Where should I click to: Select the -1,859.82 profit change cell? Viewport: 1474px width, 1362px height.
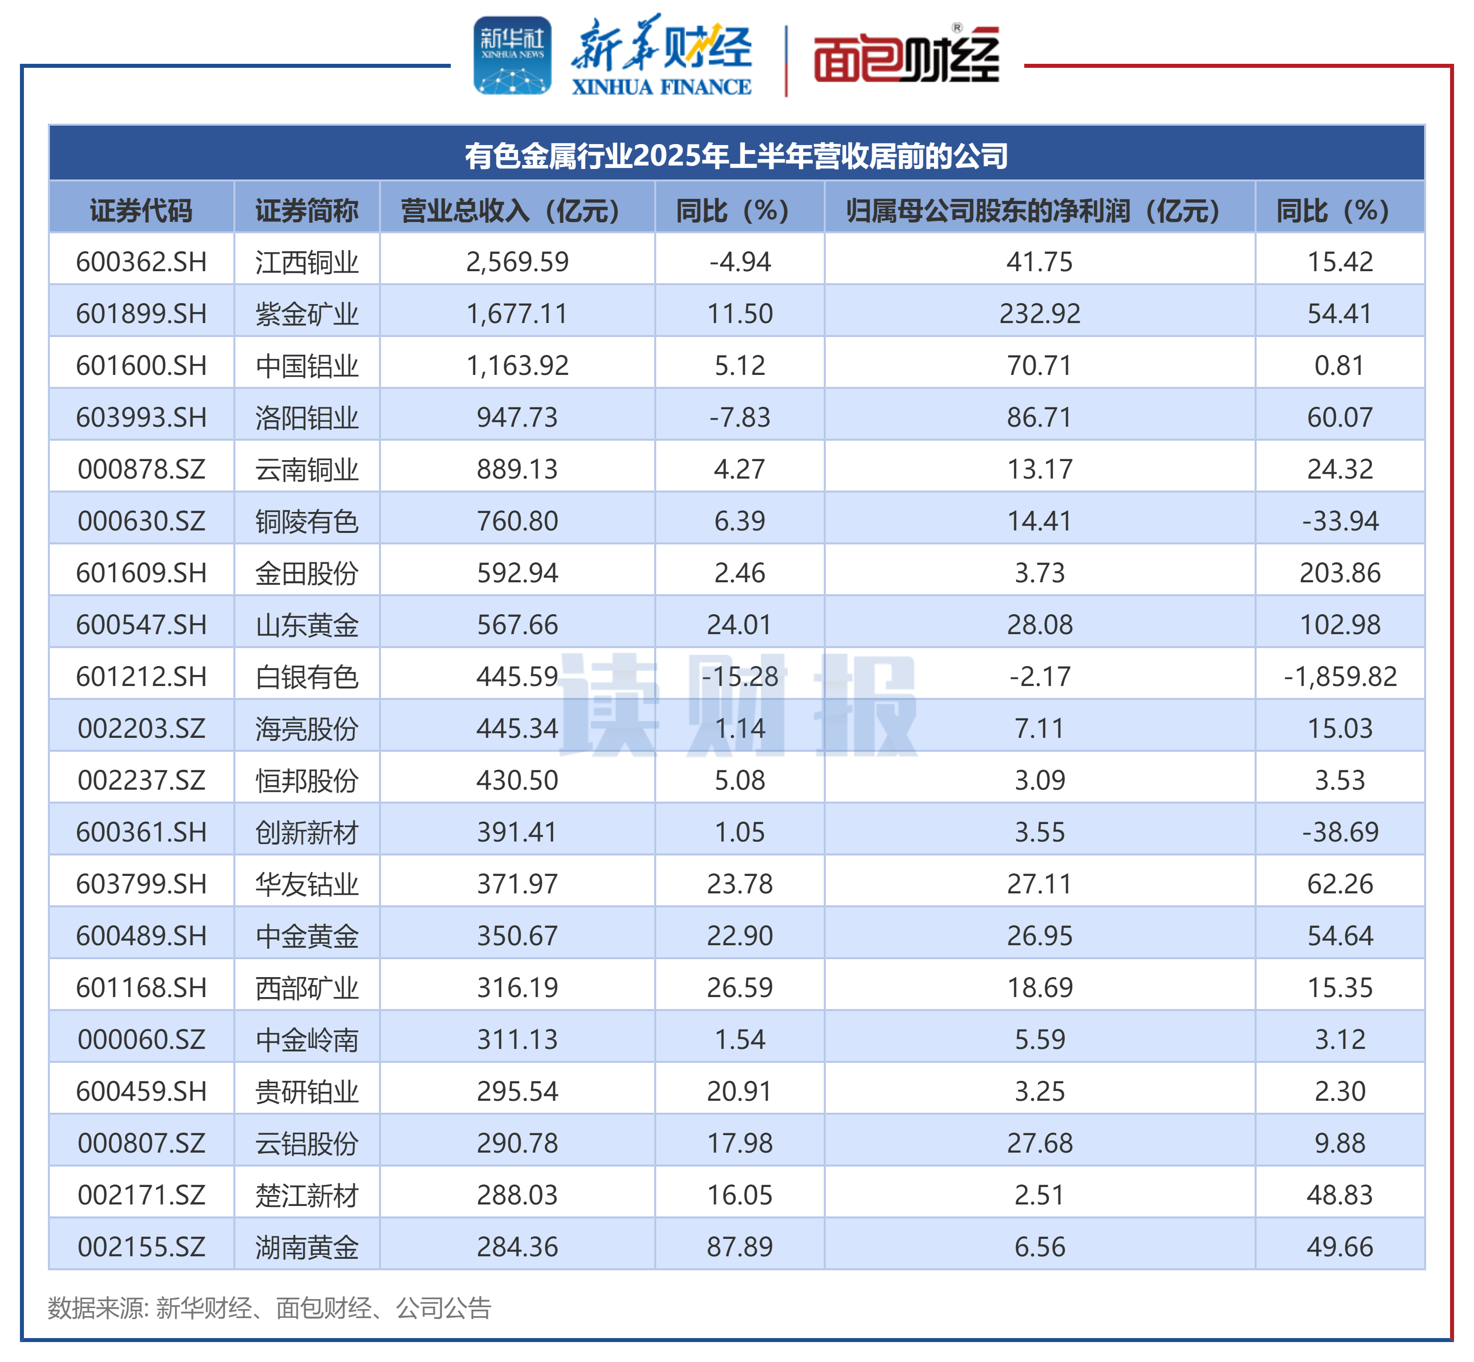tap(1339, 677)
